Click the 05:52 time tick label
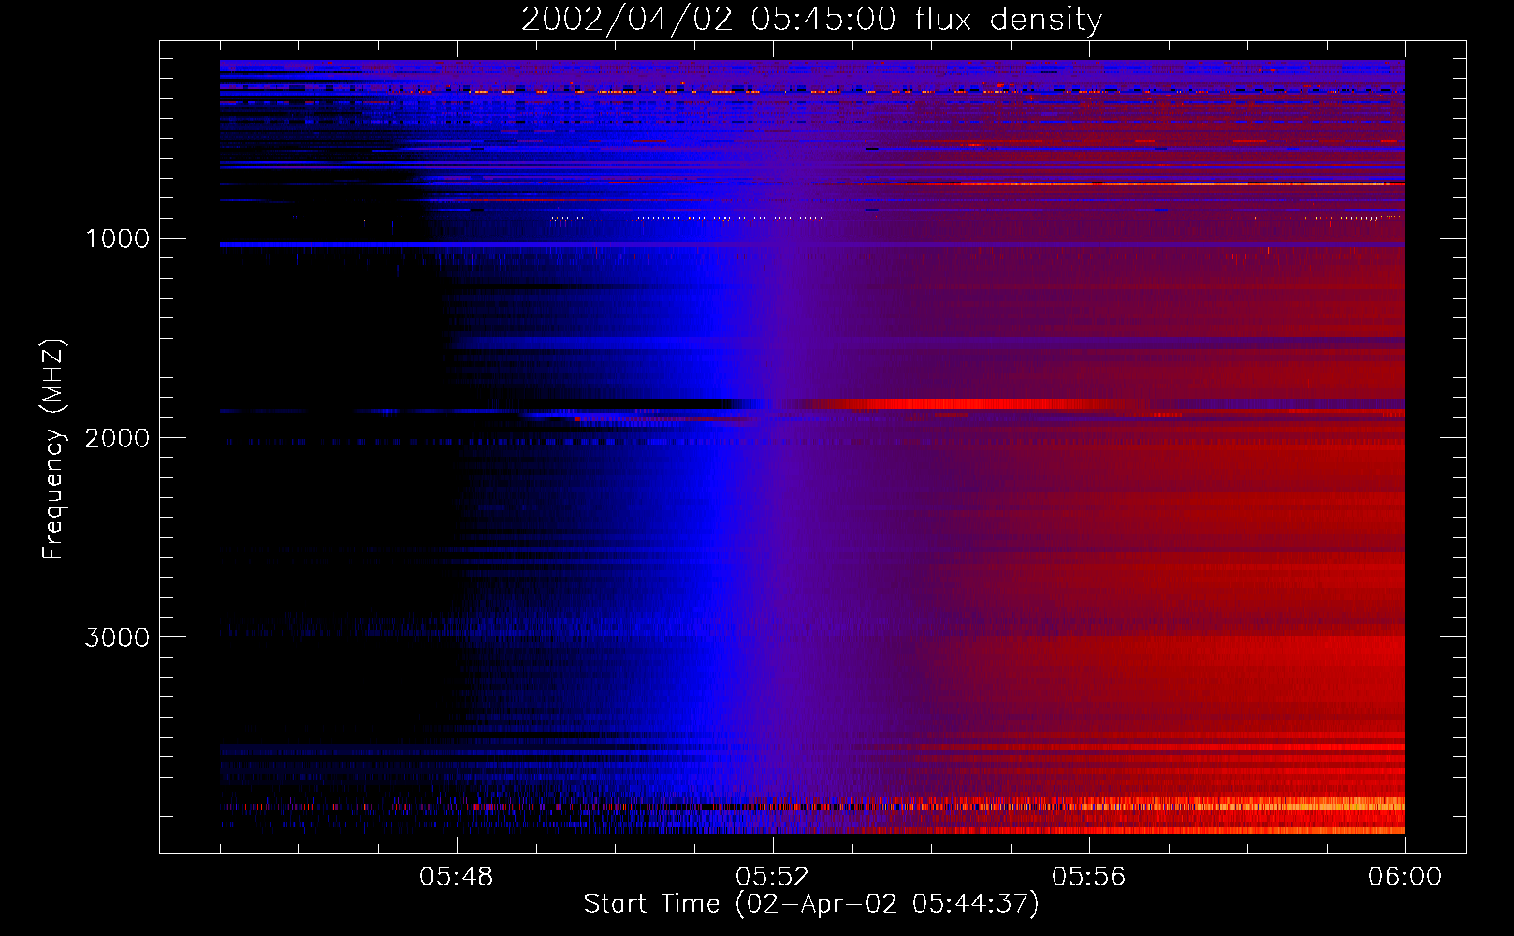The width and height of the screenshot is (1514, 936). coord(773,877)
